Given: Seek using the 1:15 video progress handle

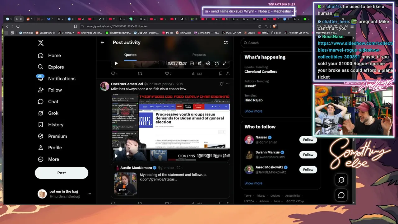Looking at the screenshot, I should click(120, 149).
